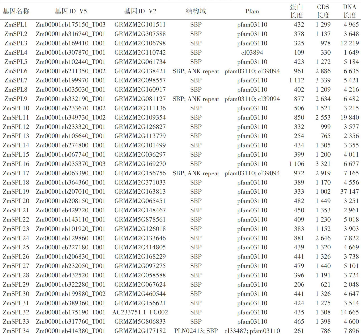Image resolution: width=361 pixels, height=335 pixels.
Task: Click pfam03110; cl39094 in ZmSPL9 row
Action: click(x=252, y=99)
